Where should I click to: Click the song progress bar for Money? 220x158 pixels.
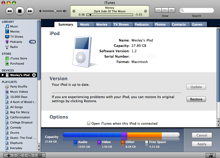click(109, 15)
